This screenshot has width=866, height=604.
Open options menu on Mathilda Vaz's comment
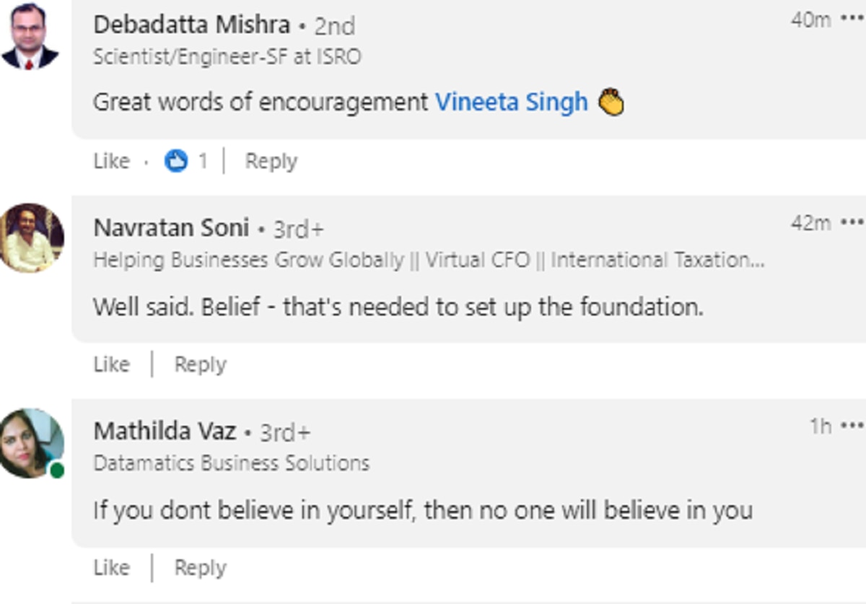852,426
